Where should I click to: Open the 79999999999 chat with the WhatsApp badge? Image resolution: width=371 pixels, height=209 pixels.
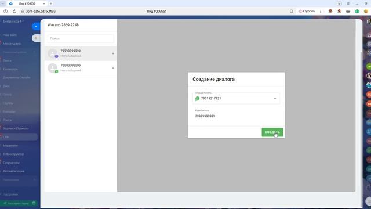tap(81, 68)
